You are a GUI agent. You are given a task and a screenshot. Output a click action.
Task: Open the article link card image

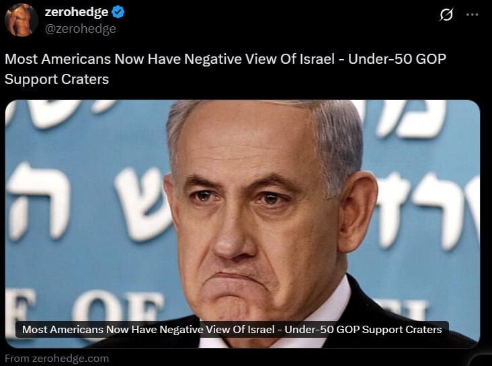click(243, 224)
